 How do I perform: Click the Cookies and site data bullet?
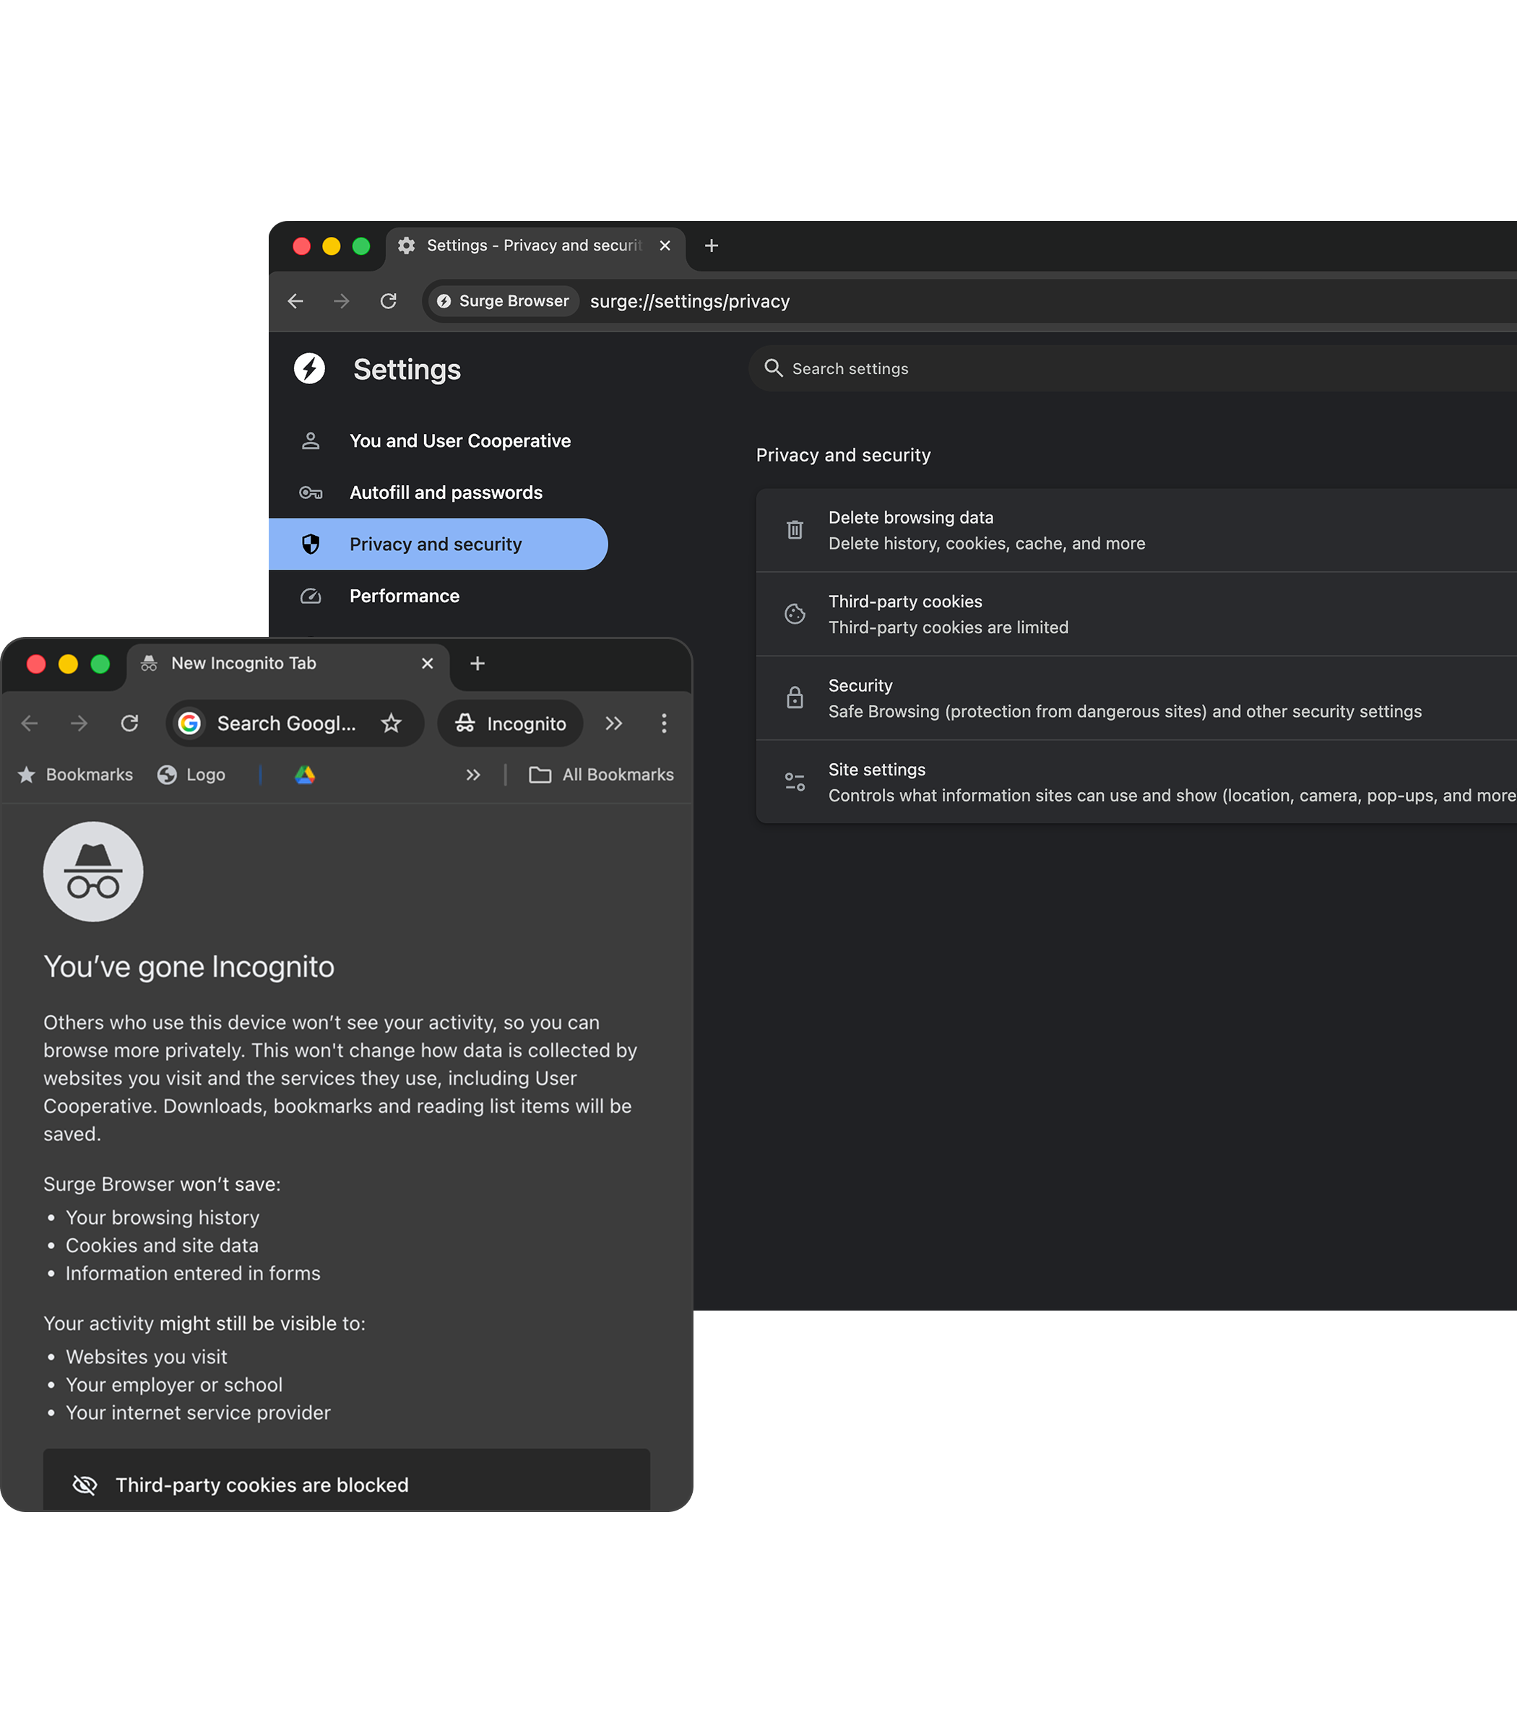pyautogui.click(x=163, y=1246)
